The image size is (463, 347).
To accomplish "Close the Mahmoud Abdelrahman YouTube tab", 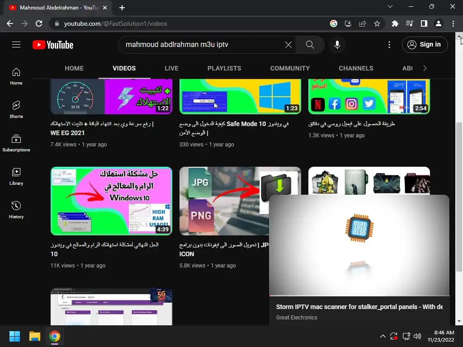I will (x=105, y=8).
